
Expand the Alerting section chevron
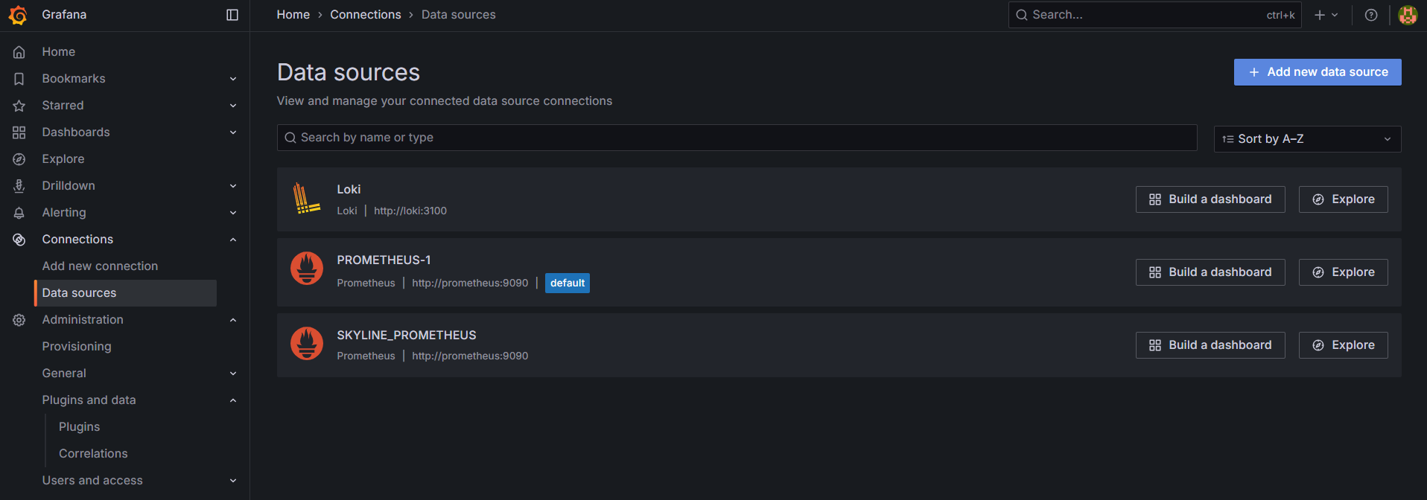(233, 213)
